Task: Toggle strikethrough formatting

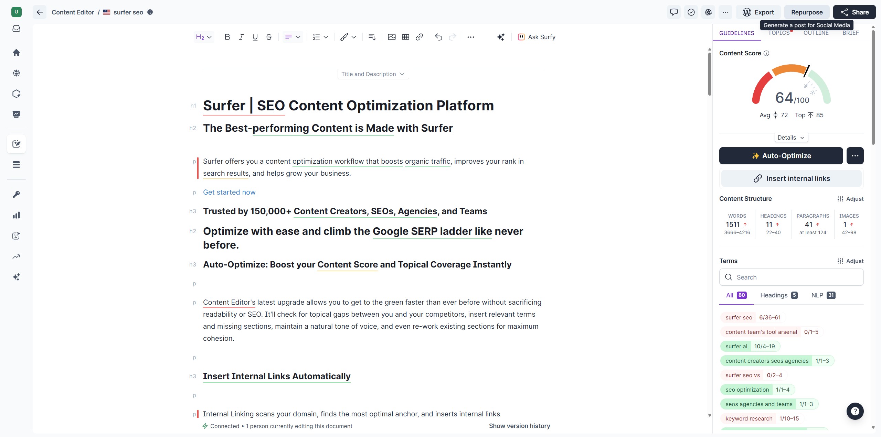Action: [x=269, y=37]
